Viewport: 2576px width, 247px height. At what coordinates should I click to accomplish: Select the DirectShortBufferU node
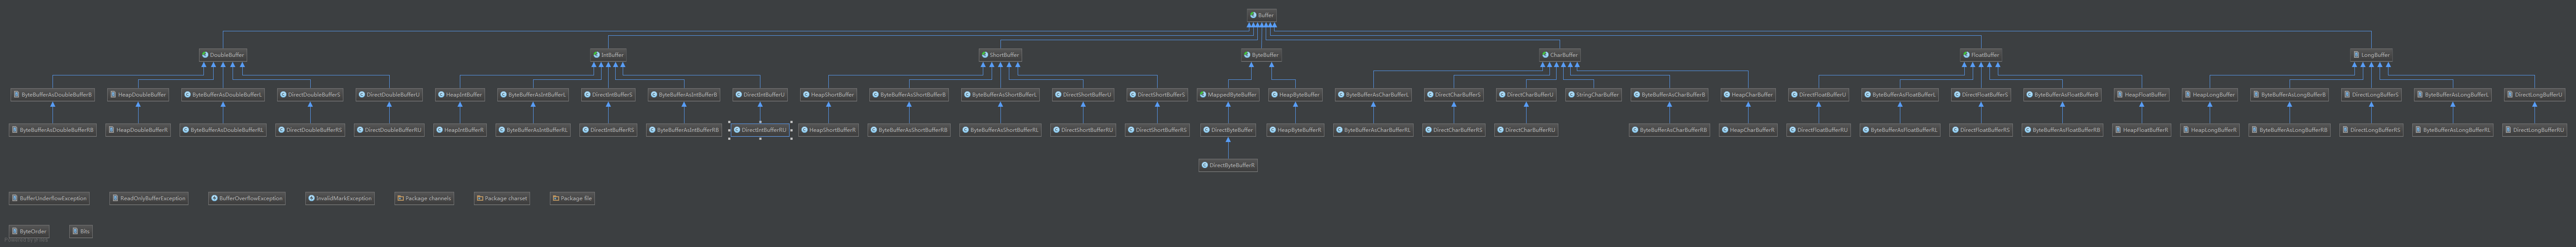[x=1083, y=95]
